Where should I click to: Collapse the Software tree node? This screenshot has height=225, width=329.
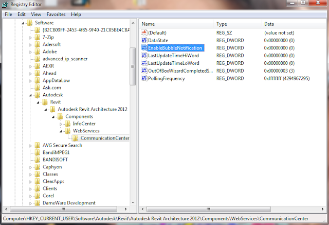point(23,23)
